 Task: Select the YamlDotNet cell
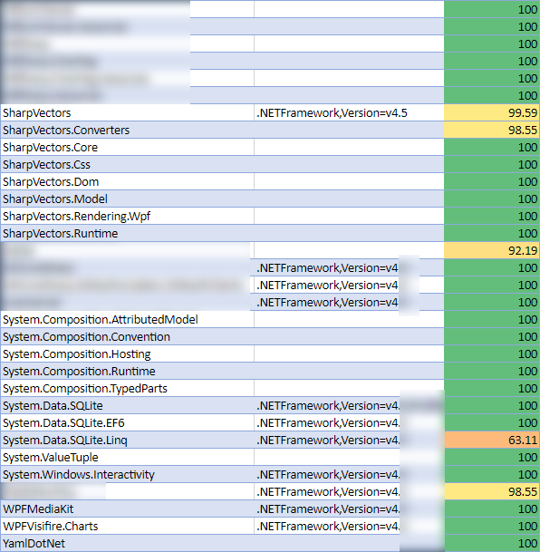[128, 543]
